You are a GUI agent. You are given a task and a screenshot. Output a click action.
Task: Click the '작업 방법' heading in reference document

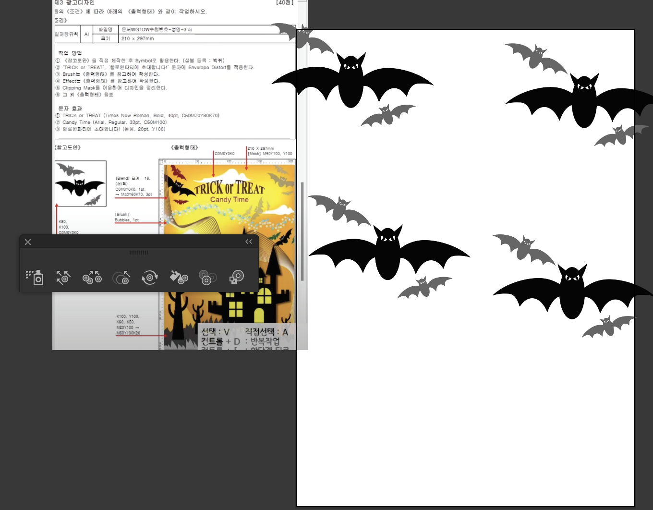coord(70,53)
